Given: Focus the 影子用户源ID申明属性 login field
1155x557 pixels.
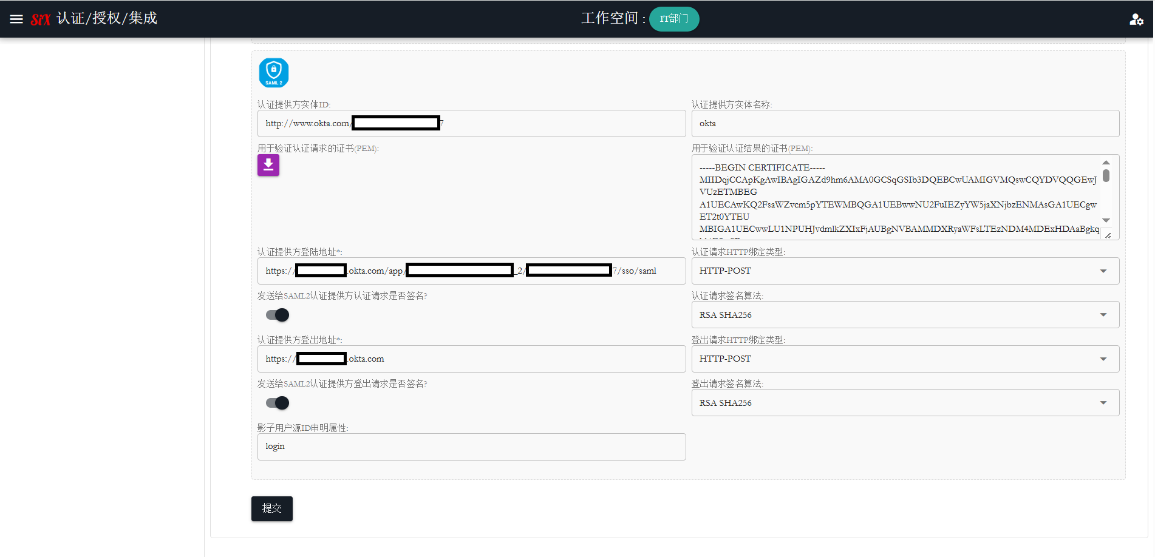Looking at the screenshot, I should (472, 447).
